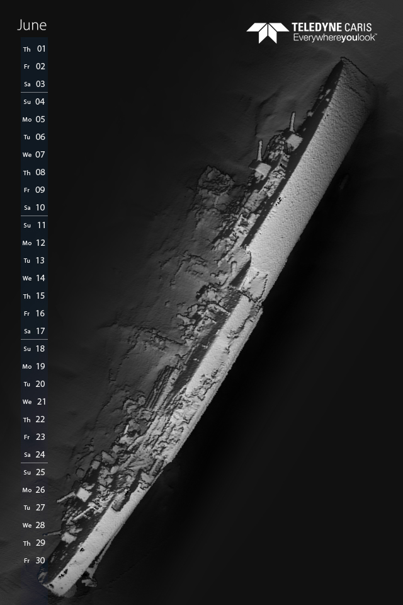Select Tuesday 20 in the calendar

(x=35, y=384)
